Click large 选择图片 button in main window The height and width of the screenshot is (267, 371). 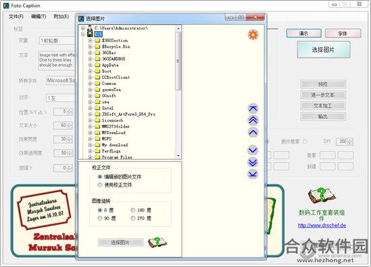tap(323, 50)
